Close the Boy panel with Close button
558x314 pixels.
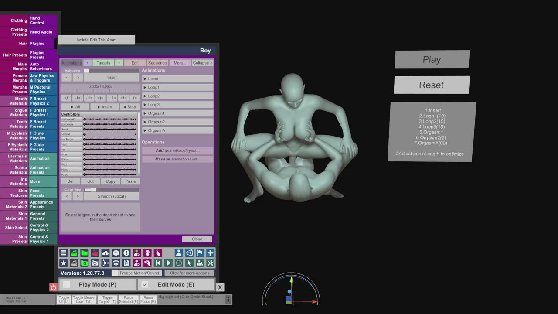point(197,239)
